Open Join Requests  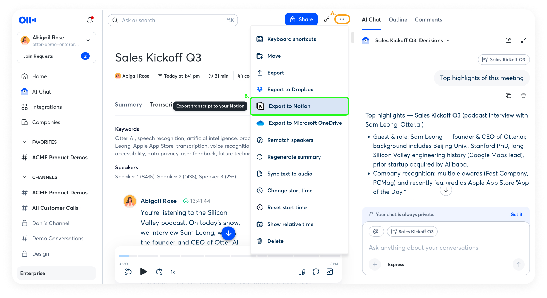(56, 56)
